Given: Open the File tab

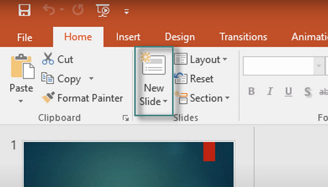Looking at the screenshot, I should click(25, 37).
